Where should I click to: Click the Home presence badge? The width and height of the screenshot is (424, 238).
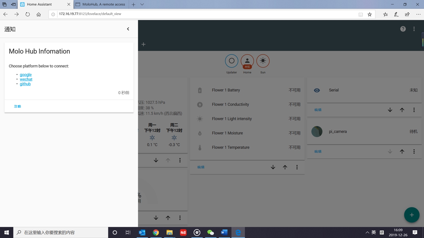[x=247, y=60]
